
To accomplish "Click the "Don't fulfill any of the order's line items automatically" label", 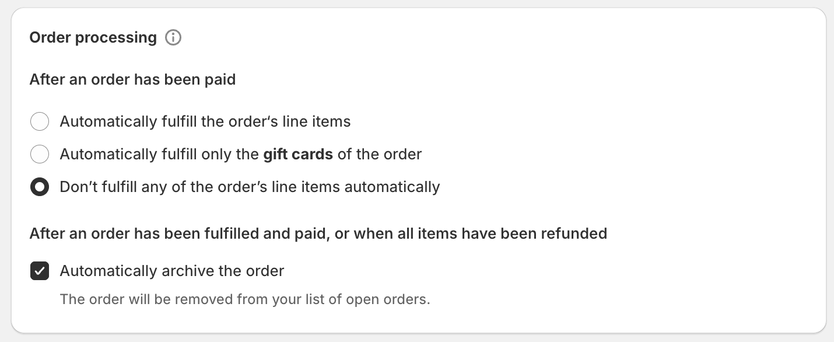I will point(250,187).
